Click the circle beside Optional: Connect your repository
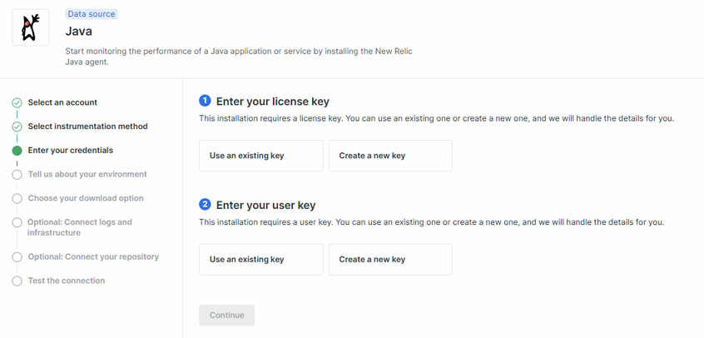704x338 pixels. click(x=17, y=257)
